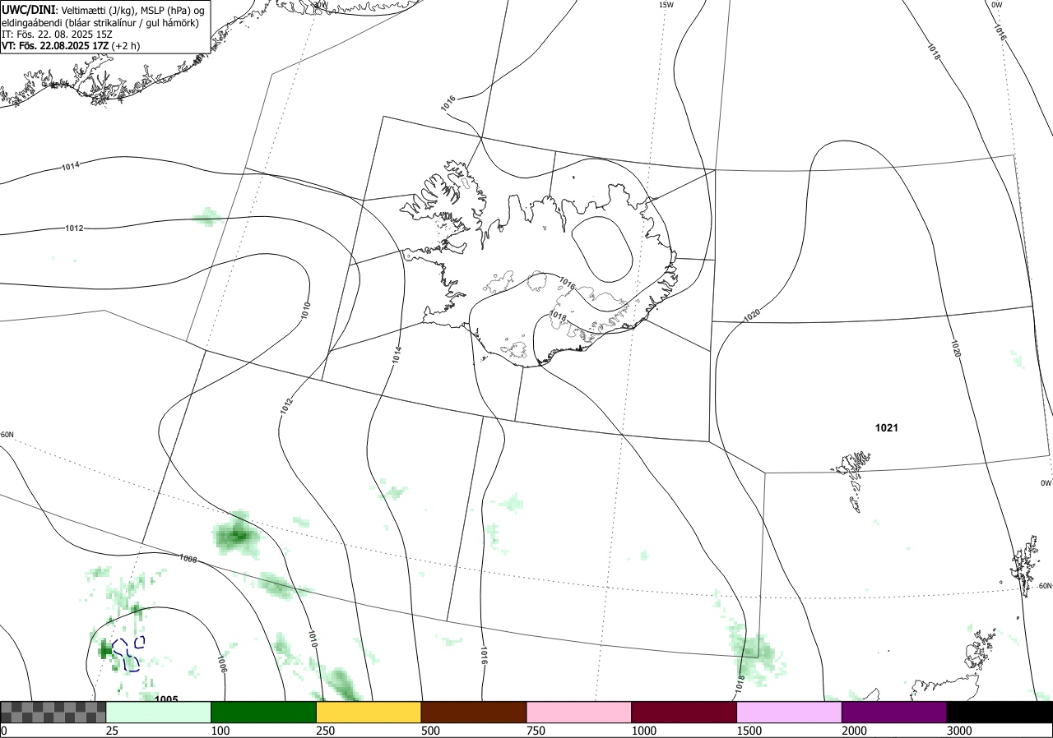Viewport: 1053px width, 738px height.
Task: Click the '15W' longitude label
Action: [x=666, y=5]
